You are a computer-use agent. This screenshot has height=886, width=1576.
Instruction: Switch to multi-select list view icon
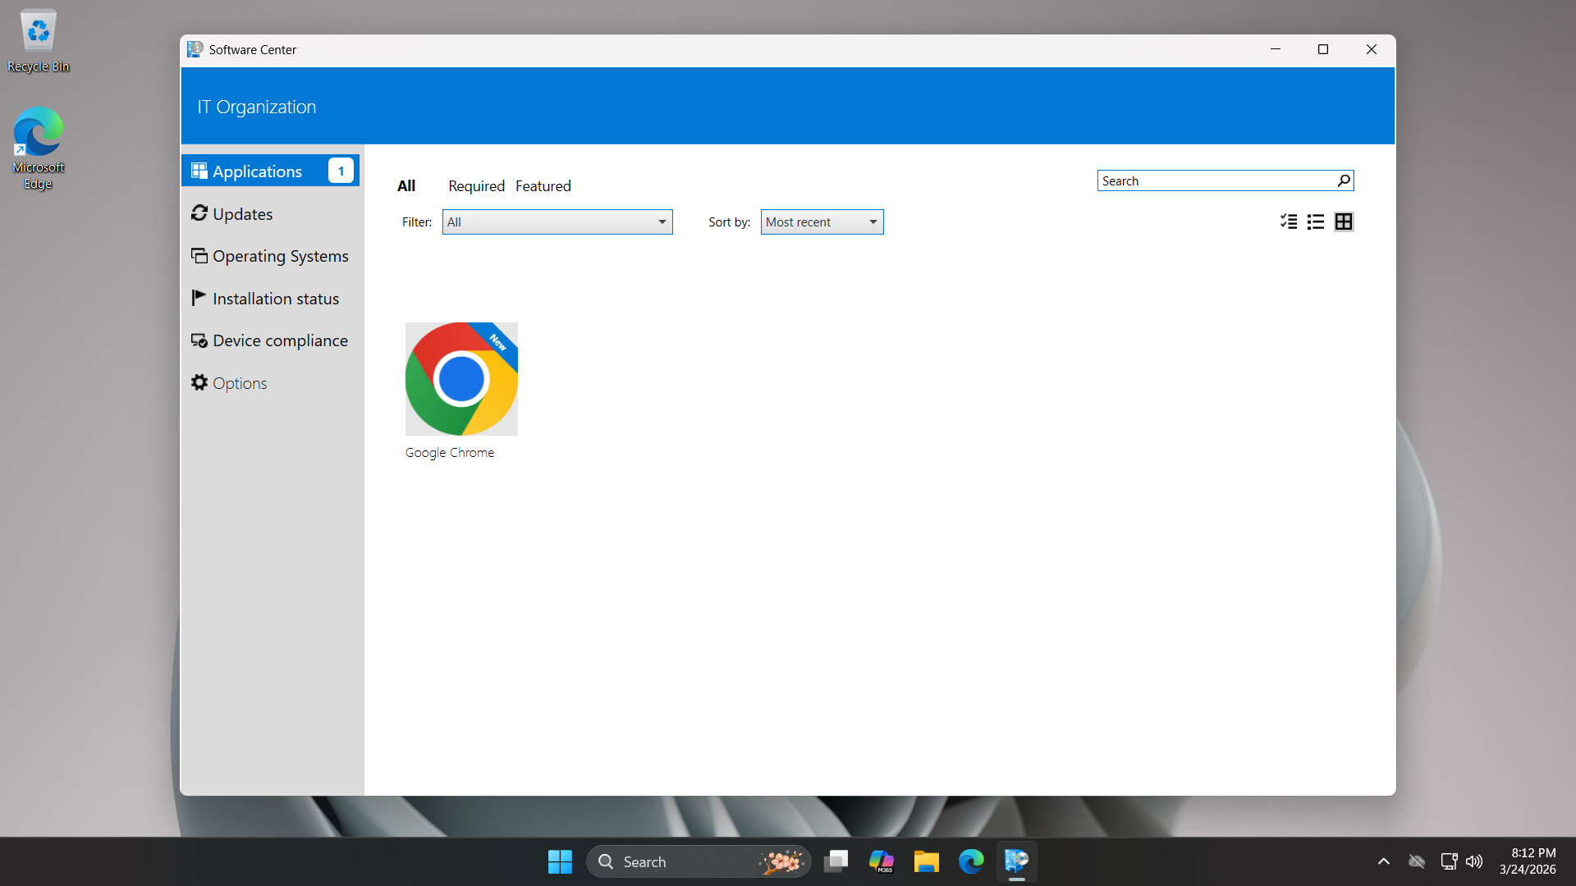pyautogui.click(x=1289, y=221)
